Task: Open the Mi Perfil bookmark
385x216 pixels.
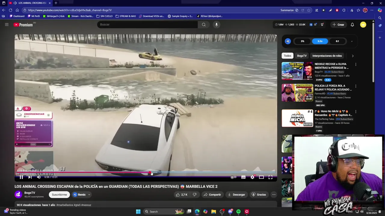Action: coord(33,16)
